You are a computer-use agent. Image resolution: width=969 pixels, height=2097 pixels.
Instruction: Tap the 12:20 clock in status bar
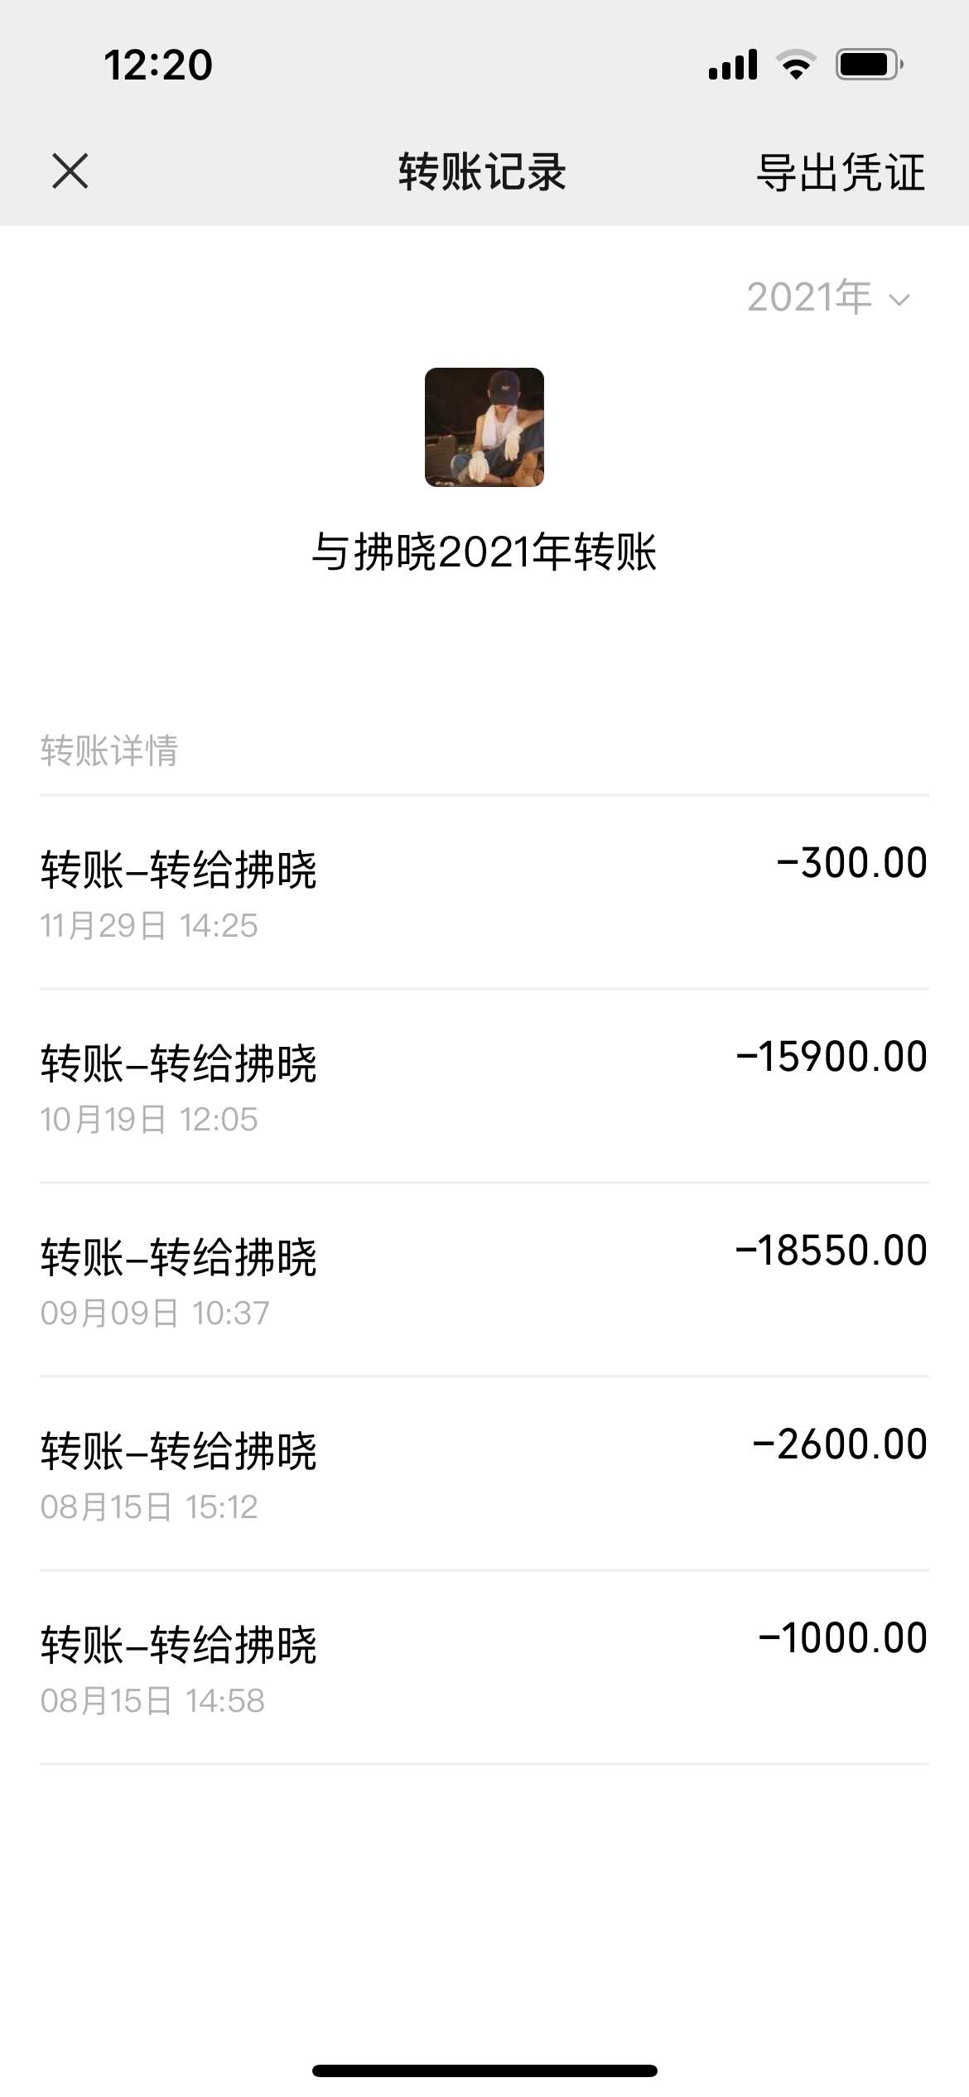pos(158,65)
